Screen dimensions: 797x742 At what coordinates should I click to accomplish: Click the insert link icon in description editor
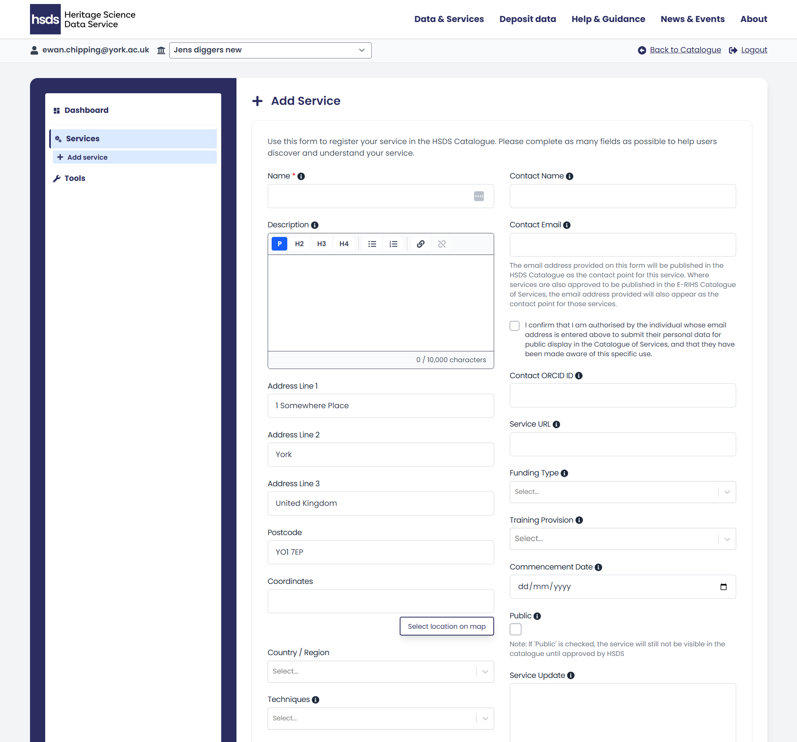click(421, 244)
